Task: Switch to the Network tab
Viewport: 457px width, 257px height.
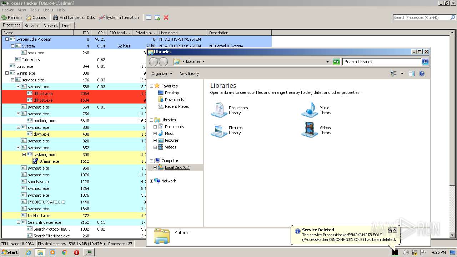Action: coord(51,26)
